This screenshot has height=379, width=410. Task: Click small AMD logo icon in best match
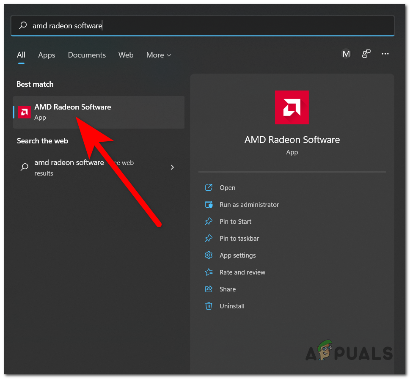(24, 112)
